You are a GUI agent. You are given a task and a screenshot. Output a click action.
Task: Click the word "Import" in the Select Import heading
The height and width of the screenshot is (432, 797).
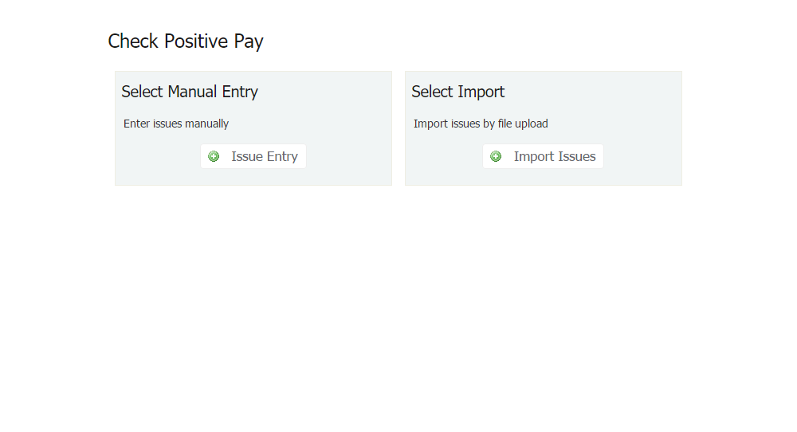coord(481,92)
